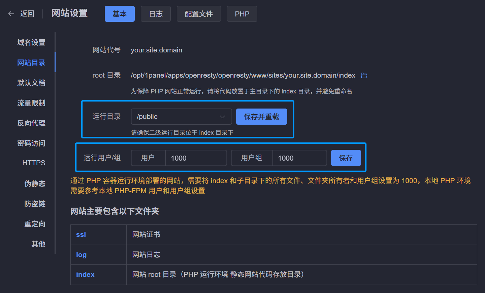Open the root directory folder browser icon
This screenshot has width=485, height=293.
tap(364, 76)
